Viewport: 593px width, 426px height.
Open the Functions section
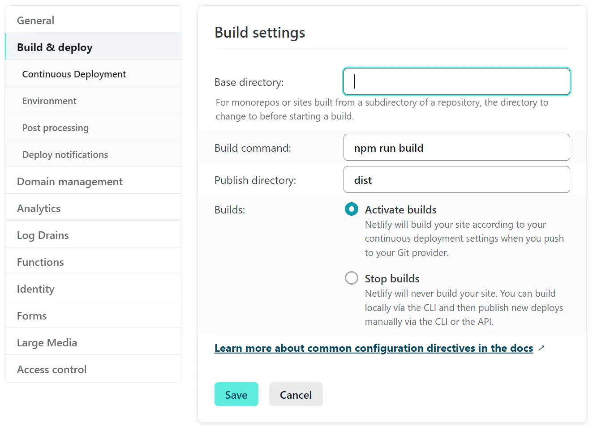coord(93,262)
